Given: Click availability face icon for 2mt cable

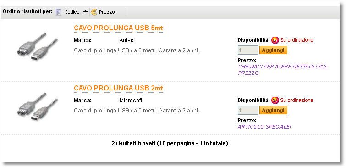Looking at the screenshot, I should click(275, 100).
